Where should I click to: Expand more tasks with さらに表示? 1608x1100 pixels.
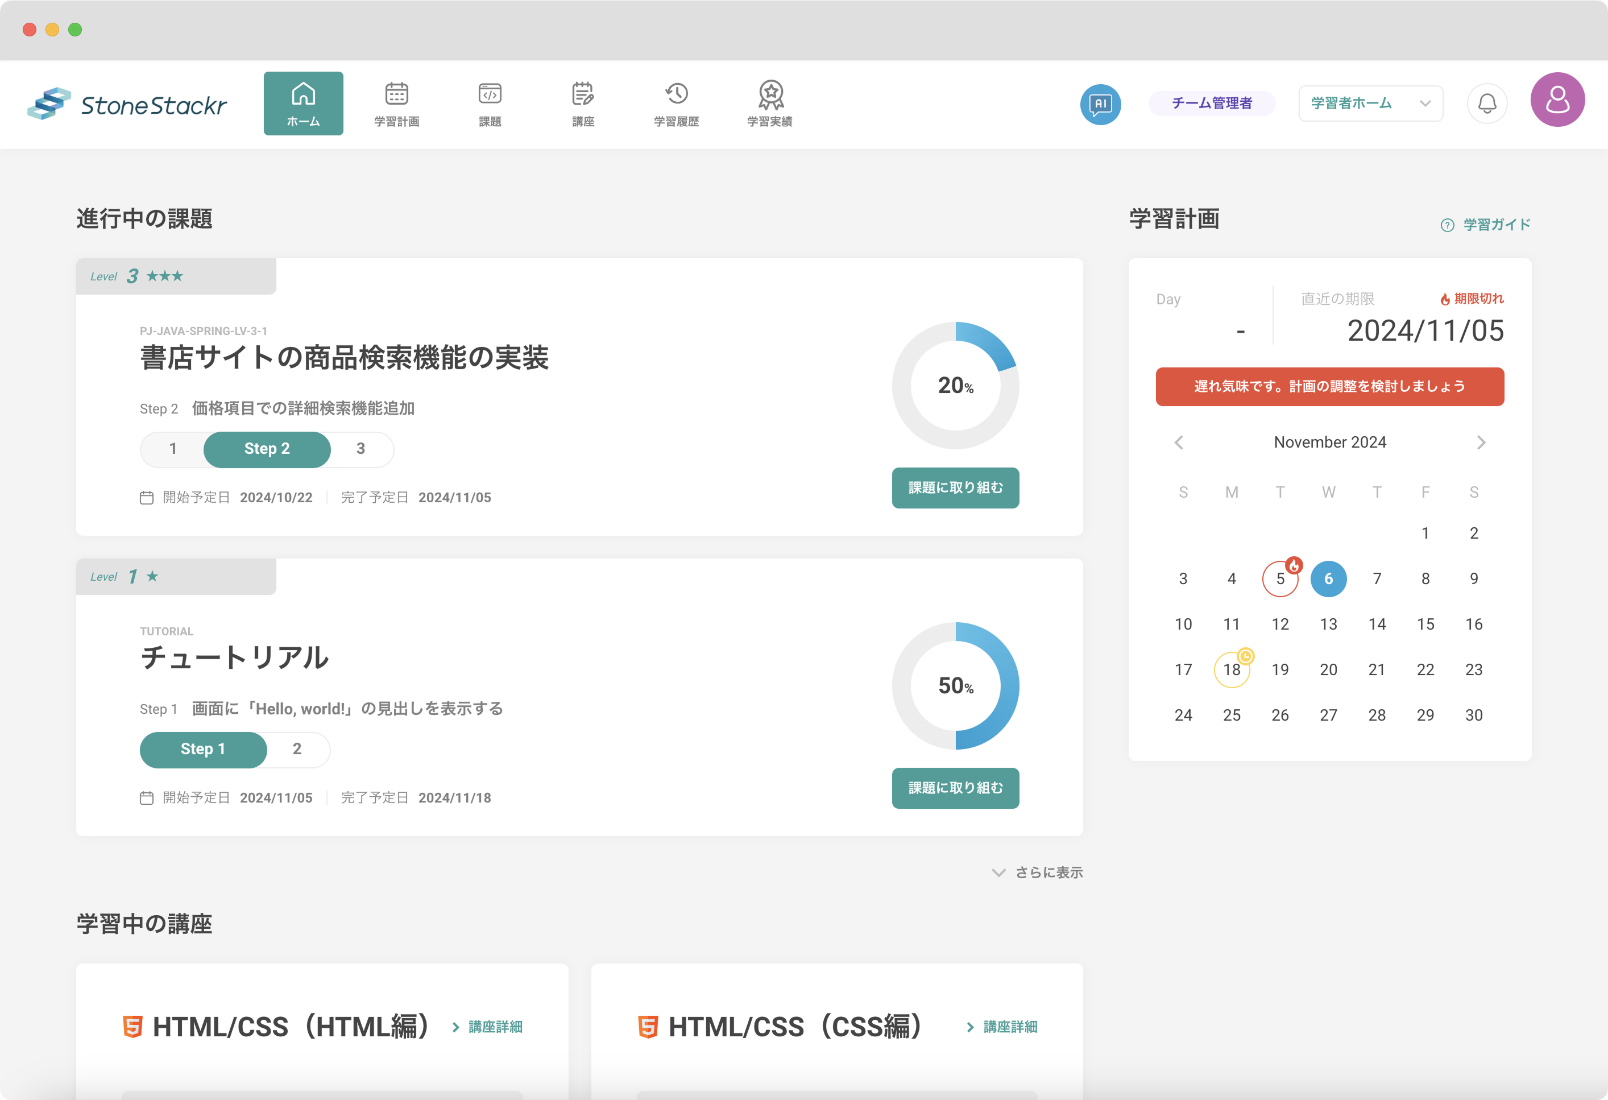coord(1037,872)
